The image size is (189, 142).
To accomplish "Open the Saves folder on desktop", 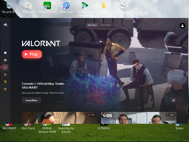I will point(104,8).
